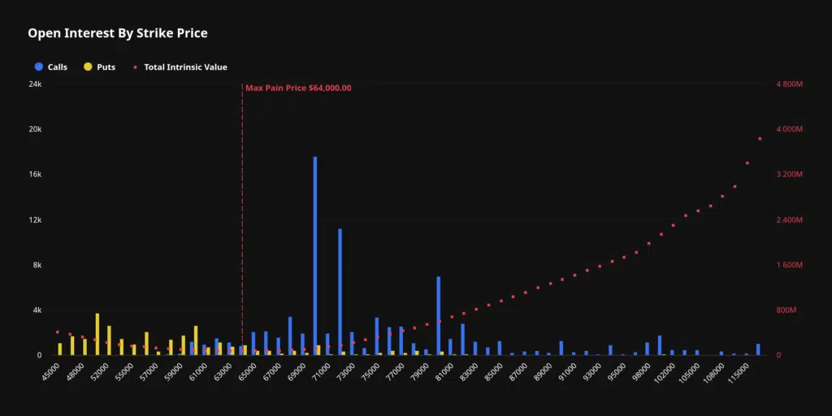The image size is (832, 416).
Task: Click the 12k label on left axis
Action: [35, 219]
